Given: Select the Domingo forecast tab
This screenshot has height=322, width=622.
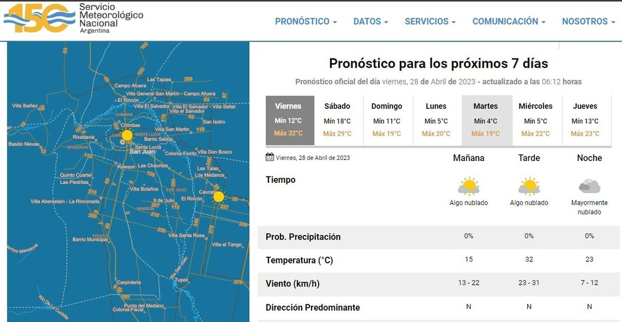Looking at the screenshot, I should pos(387,120).
